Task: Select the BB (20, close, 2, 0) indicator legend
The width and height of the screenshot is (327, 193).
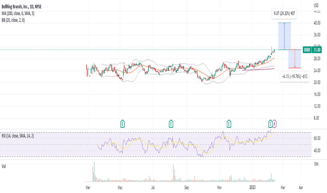Action: [13, 20]
